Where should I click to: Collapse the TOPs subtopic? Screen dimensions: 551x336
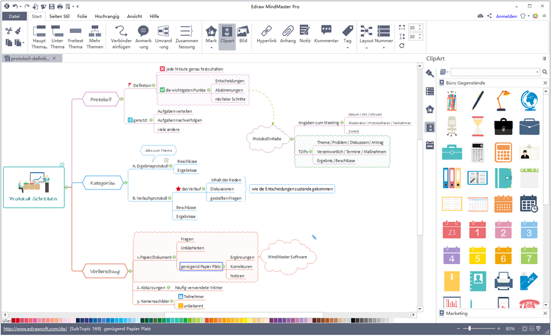click(310, 152)
